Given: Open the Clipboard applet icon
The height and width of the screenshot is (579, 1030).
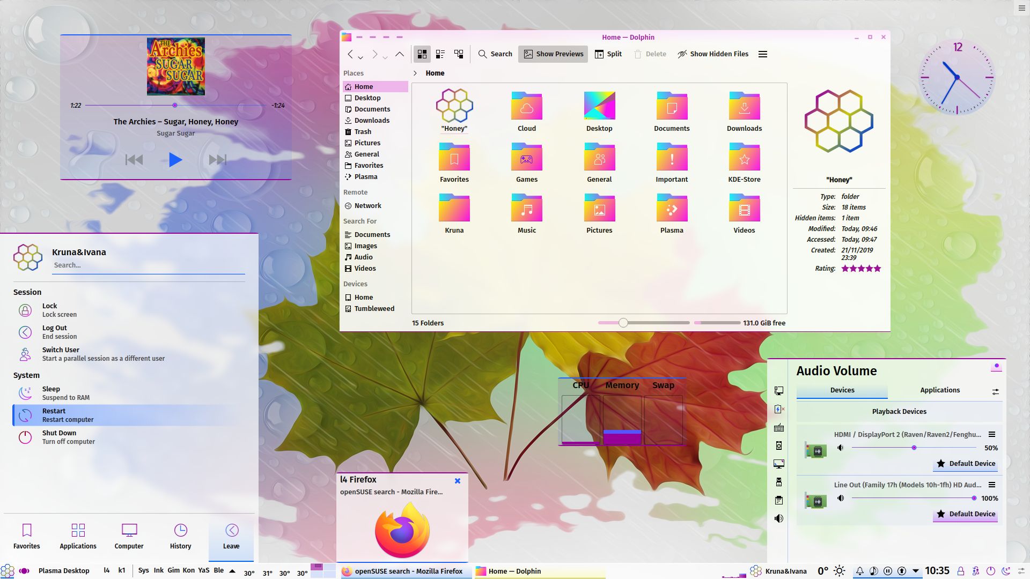Looking at the screenshot, I should pos(778,500).
